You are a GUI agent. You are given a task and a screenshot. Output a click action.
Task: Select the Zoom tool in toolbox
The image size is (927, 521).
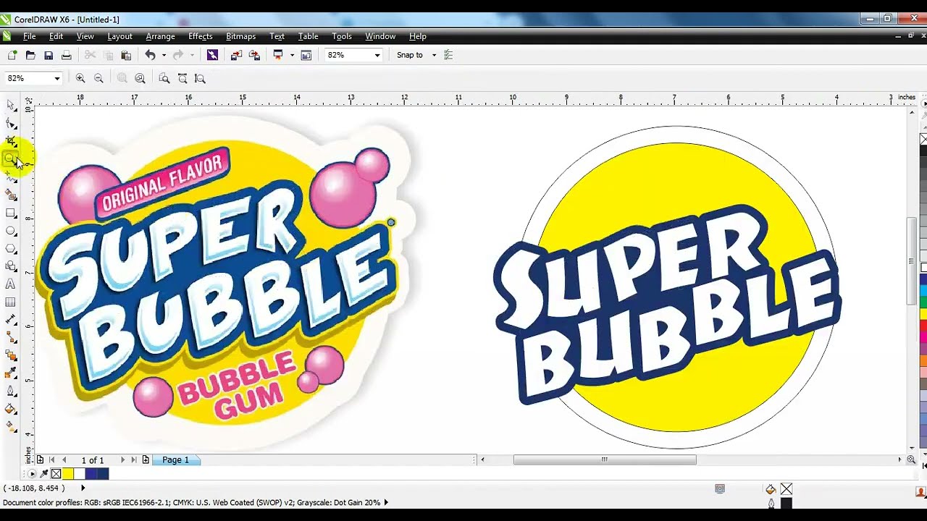(x=11, y=158)
